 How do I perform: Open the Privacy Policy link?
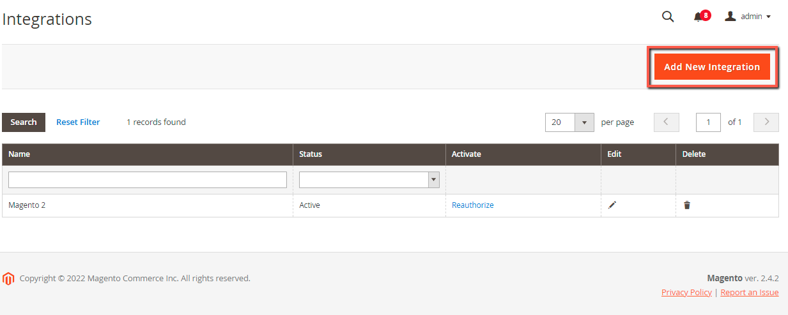pos(686,293)
